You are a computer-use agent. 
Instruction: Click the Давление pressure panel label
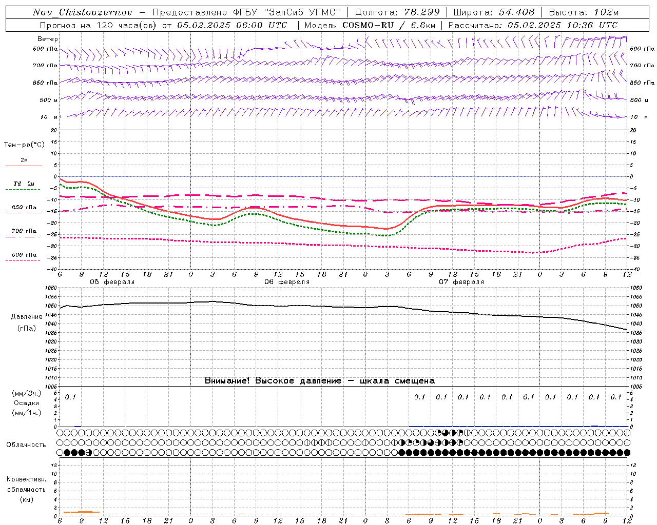(27, 317)
